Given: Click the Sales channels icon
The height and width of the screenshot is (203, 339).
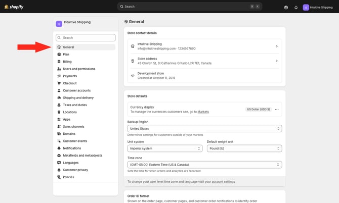Looking at the screenshot, I should pyautogui.click(x=59, y=127).
